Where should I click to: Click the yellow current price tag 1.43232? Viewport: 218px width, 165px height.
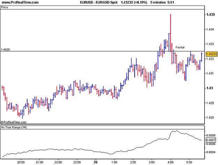(211, 54)
